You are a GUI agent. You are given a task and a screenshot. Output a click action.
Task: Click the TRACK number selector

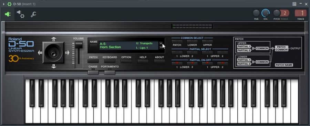coord(300,13)
